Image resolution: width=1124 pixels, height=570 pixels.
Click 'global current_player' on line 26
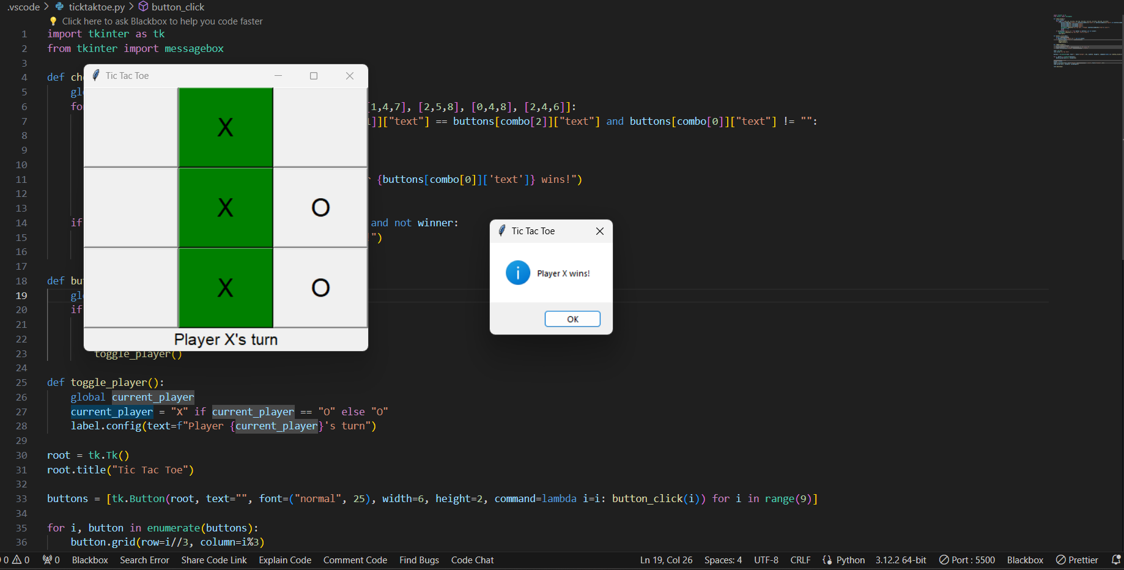tap(132, 397)
